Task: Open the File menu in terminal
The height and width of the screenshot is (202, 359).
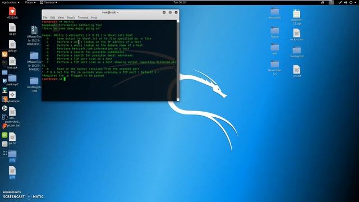Action: [45, 17]
